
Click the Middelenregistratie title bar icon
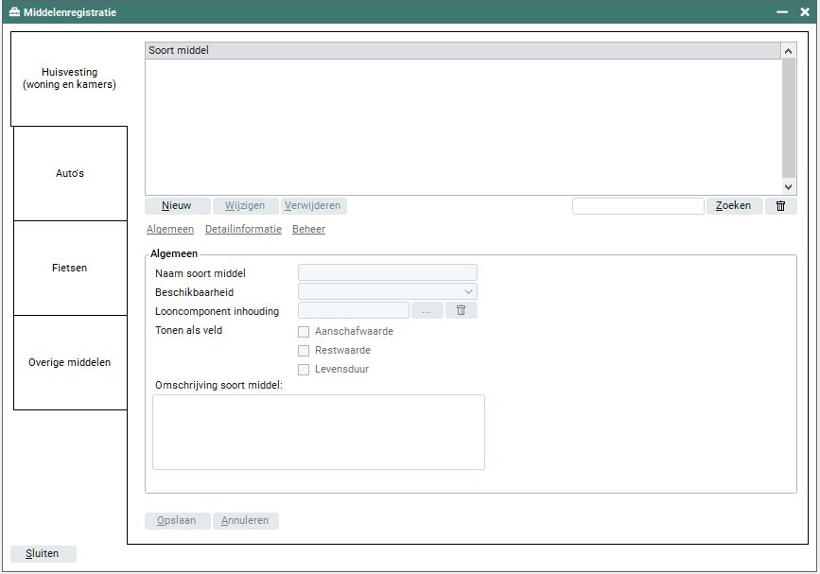[x=14, y=12]
